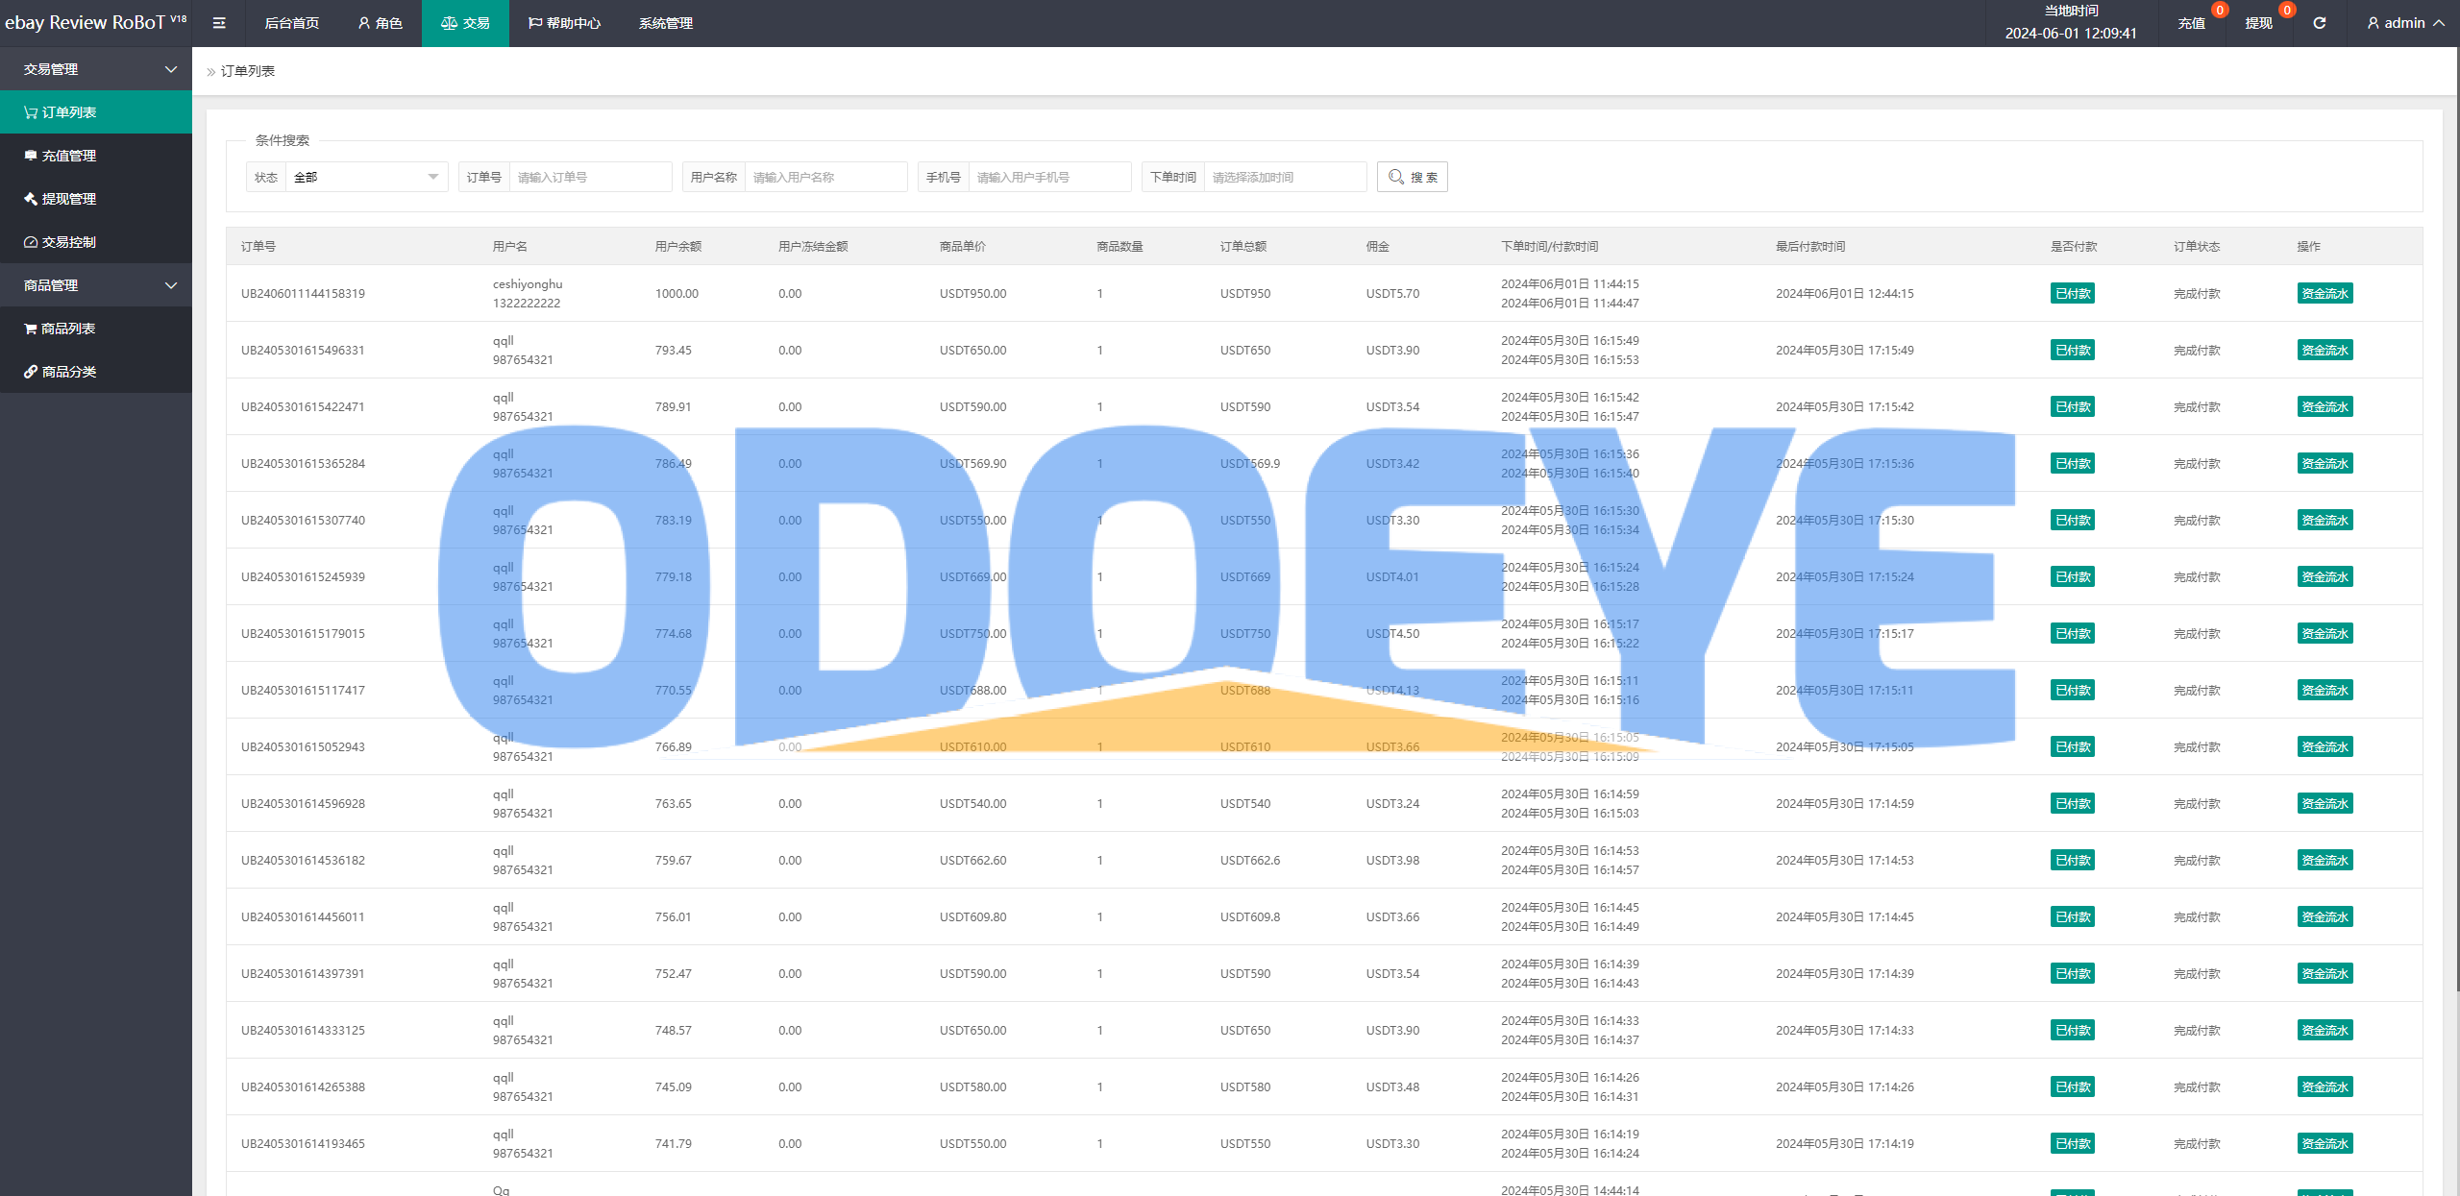Open the 下单时间 date picker field
2460x1196 pixels.
pos(1285,177)
